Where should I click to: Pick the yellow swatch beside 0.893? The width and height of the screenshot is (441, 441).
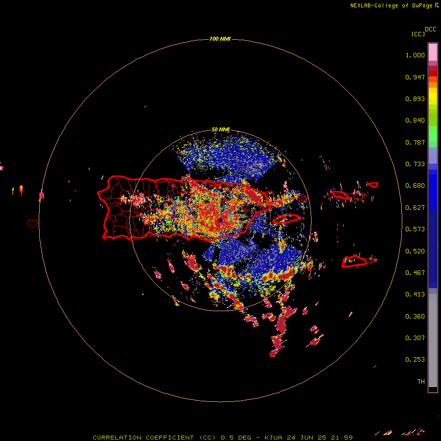pyautogui.click(x=433, y=98)
